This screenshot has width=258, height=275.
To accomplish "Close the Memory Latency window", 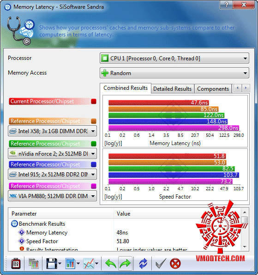I will coord(244,5).
